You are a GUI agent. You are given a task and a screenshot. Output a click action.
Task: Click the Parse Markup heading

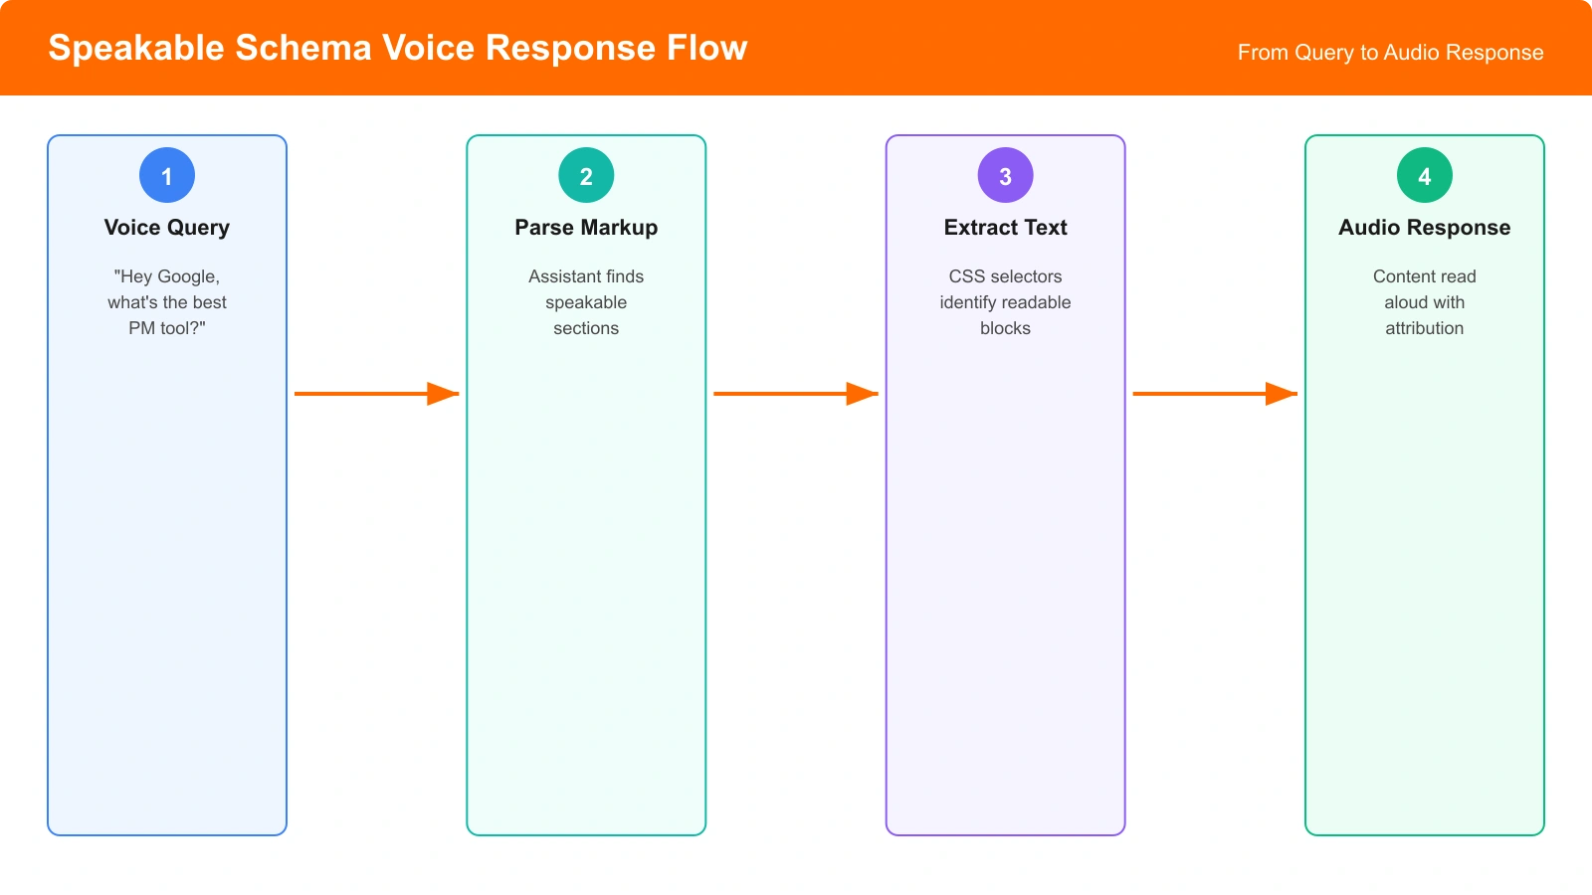pyautogui.click(x=586, y=227)
